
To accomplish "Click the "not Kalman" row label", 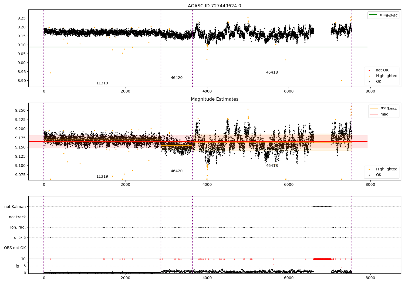I will pyautogui.click(x=15, y=207).
